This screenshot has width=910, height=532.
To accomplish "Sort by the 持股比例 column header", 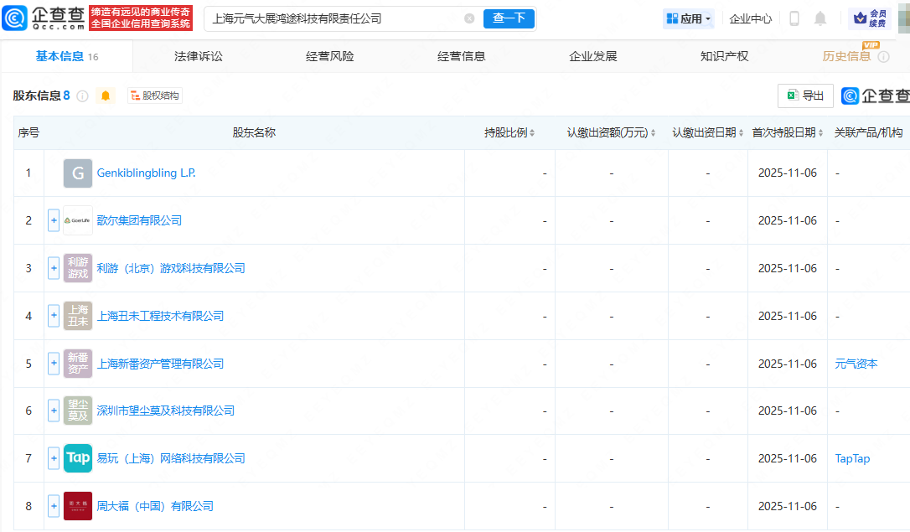I will coord(509,132).
